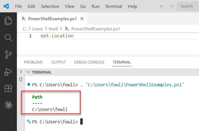Open the Users breadcrumb dropdown

coord(37,29)
